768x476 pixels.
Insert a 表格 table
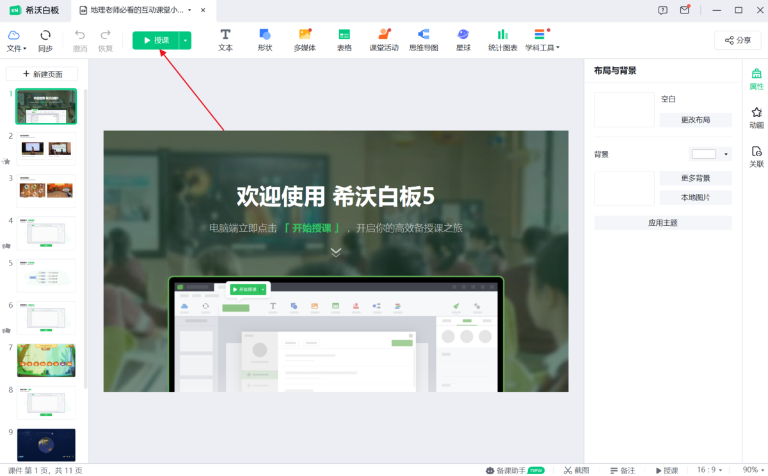344,40
